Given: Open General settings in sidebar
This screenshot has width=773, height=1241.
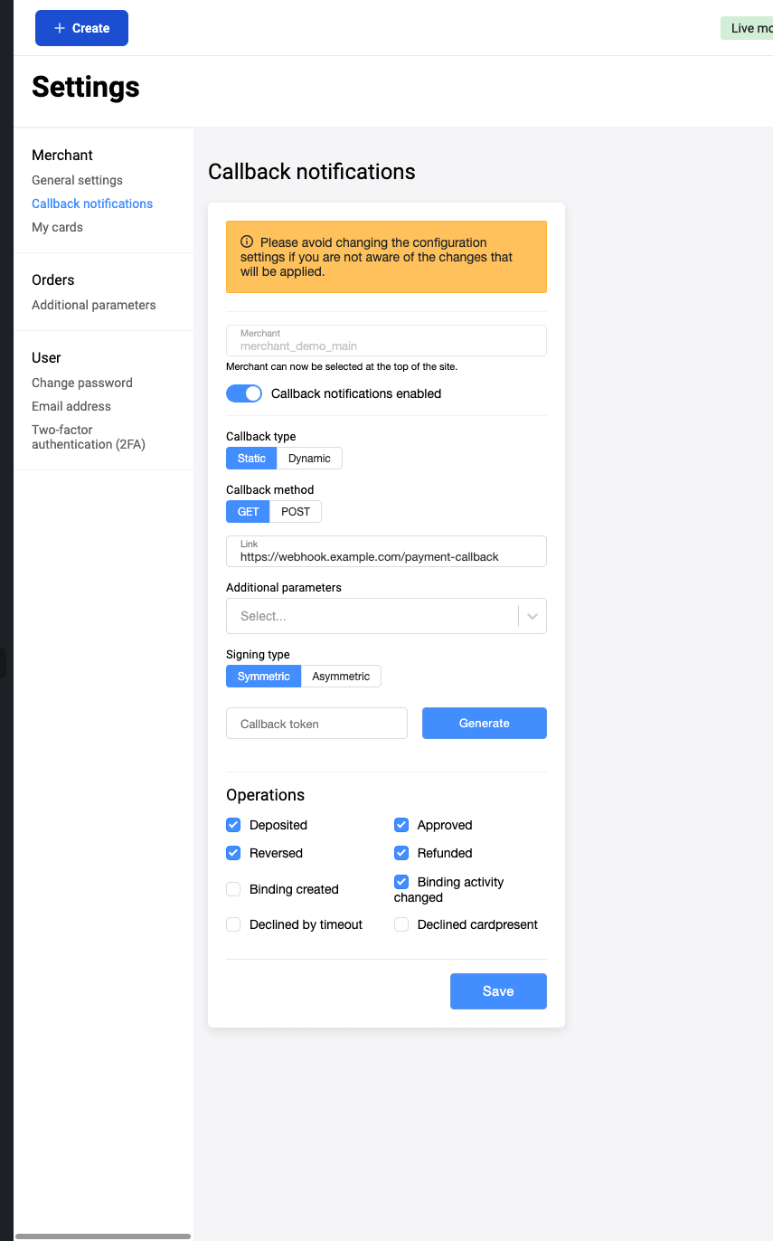Looking at the screenshot, I should click(x=77, y=180).
